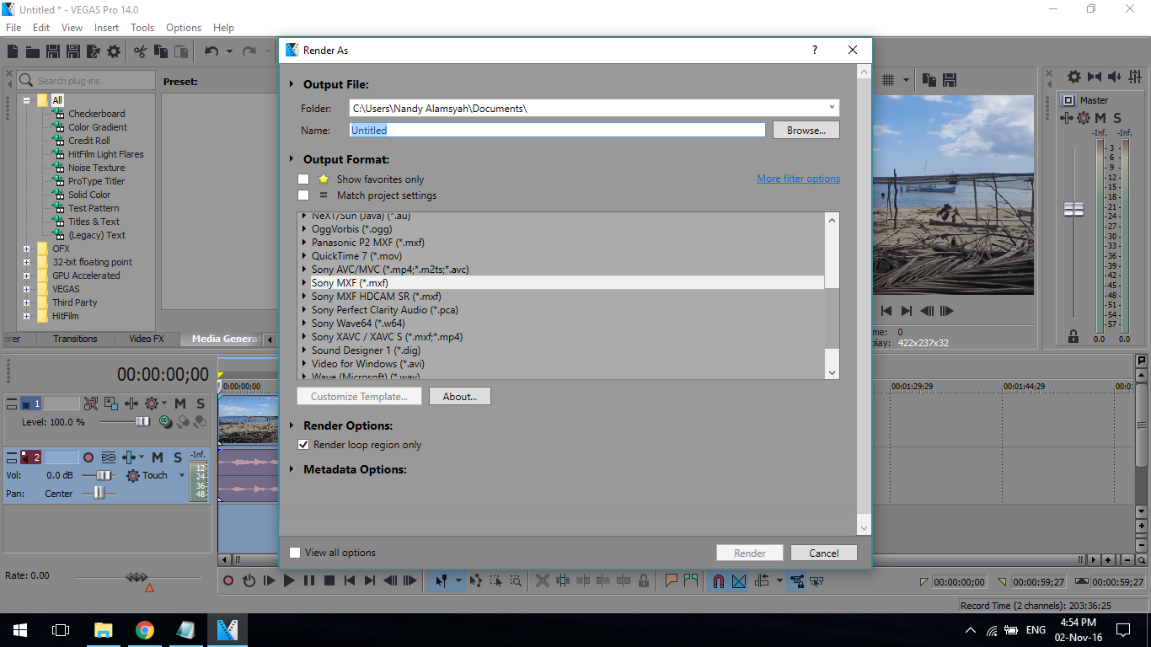1151x647 pixels.
Task: Click the More filter options link
Action: [x=798, y=179]
